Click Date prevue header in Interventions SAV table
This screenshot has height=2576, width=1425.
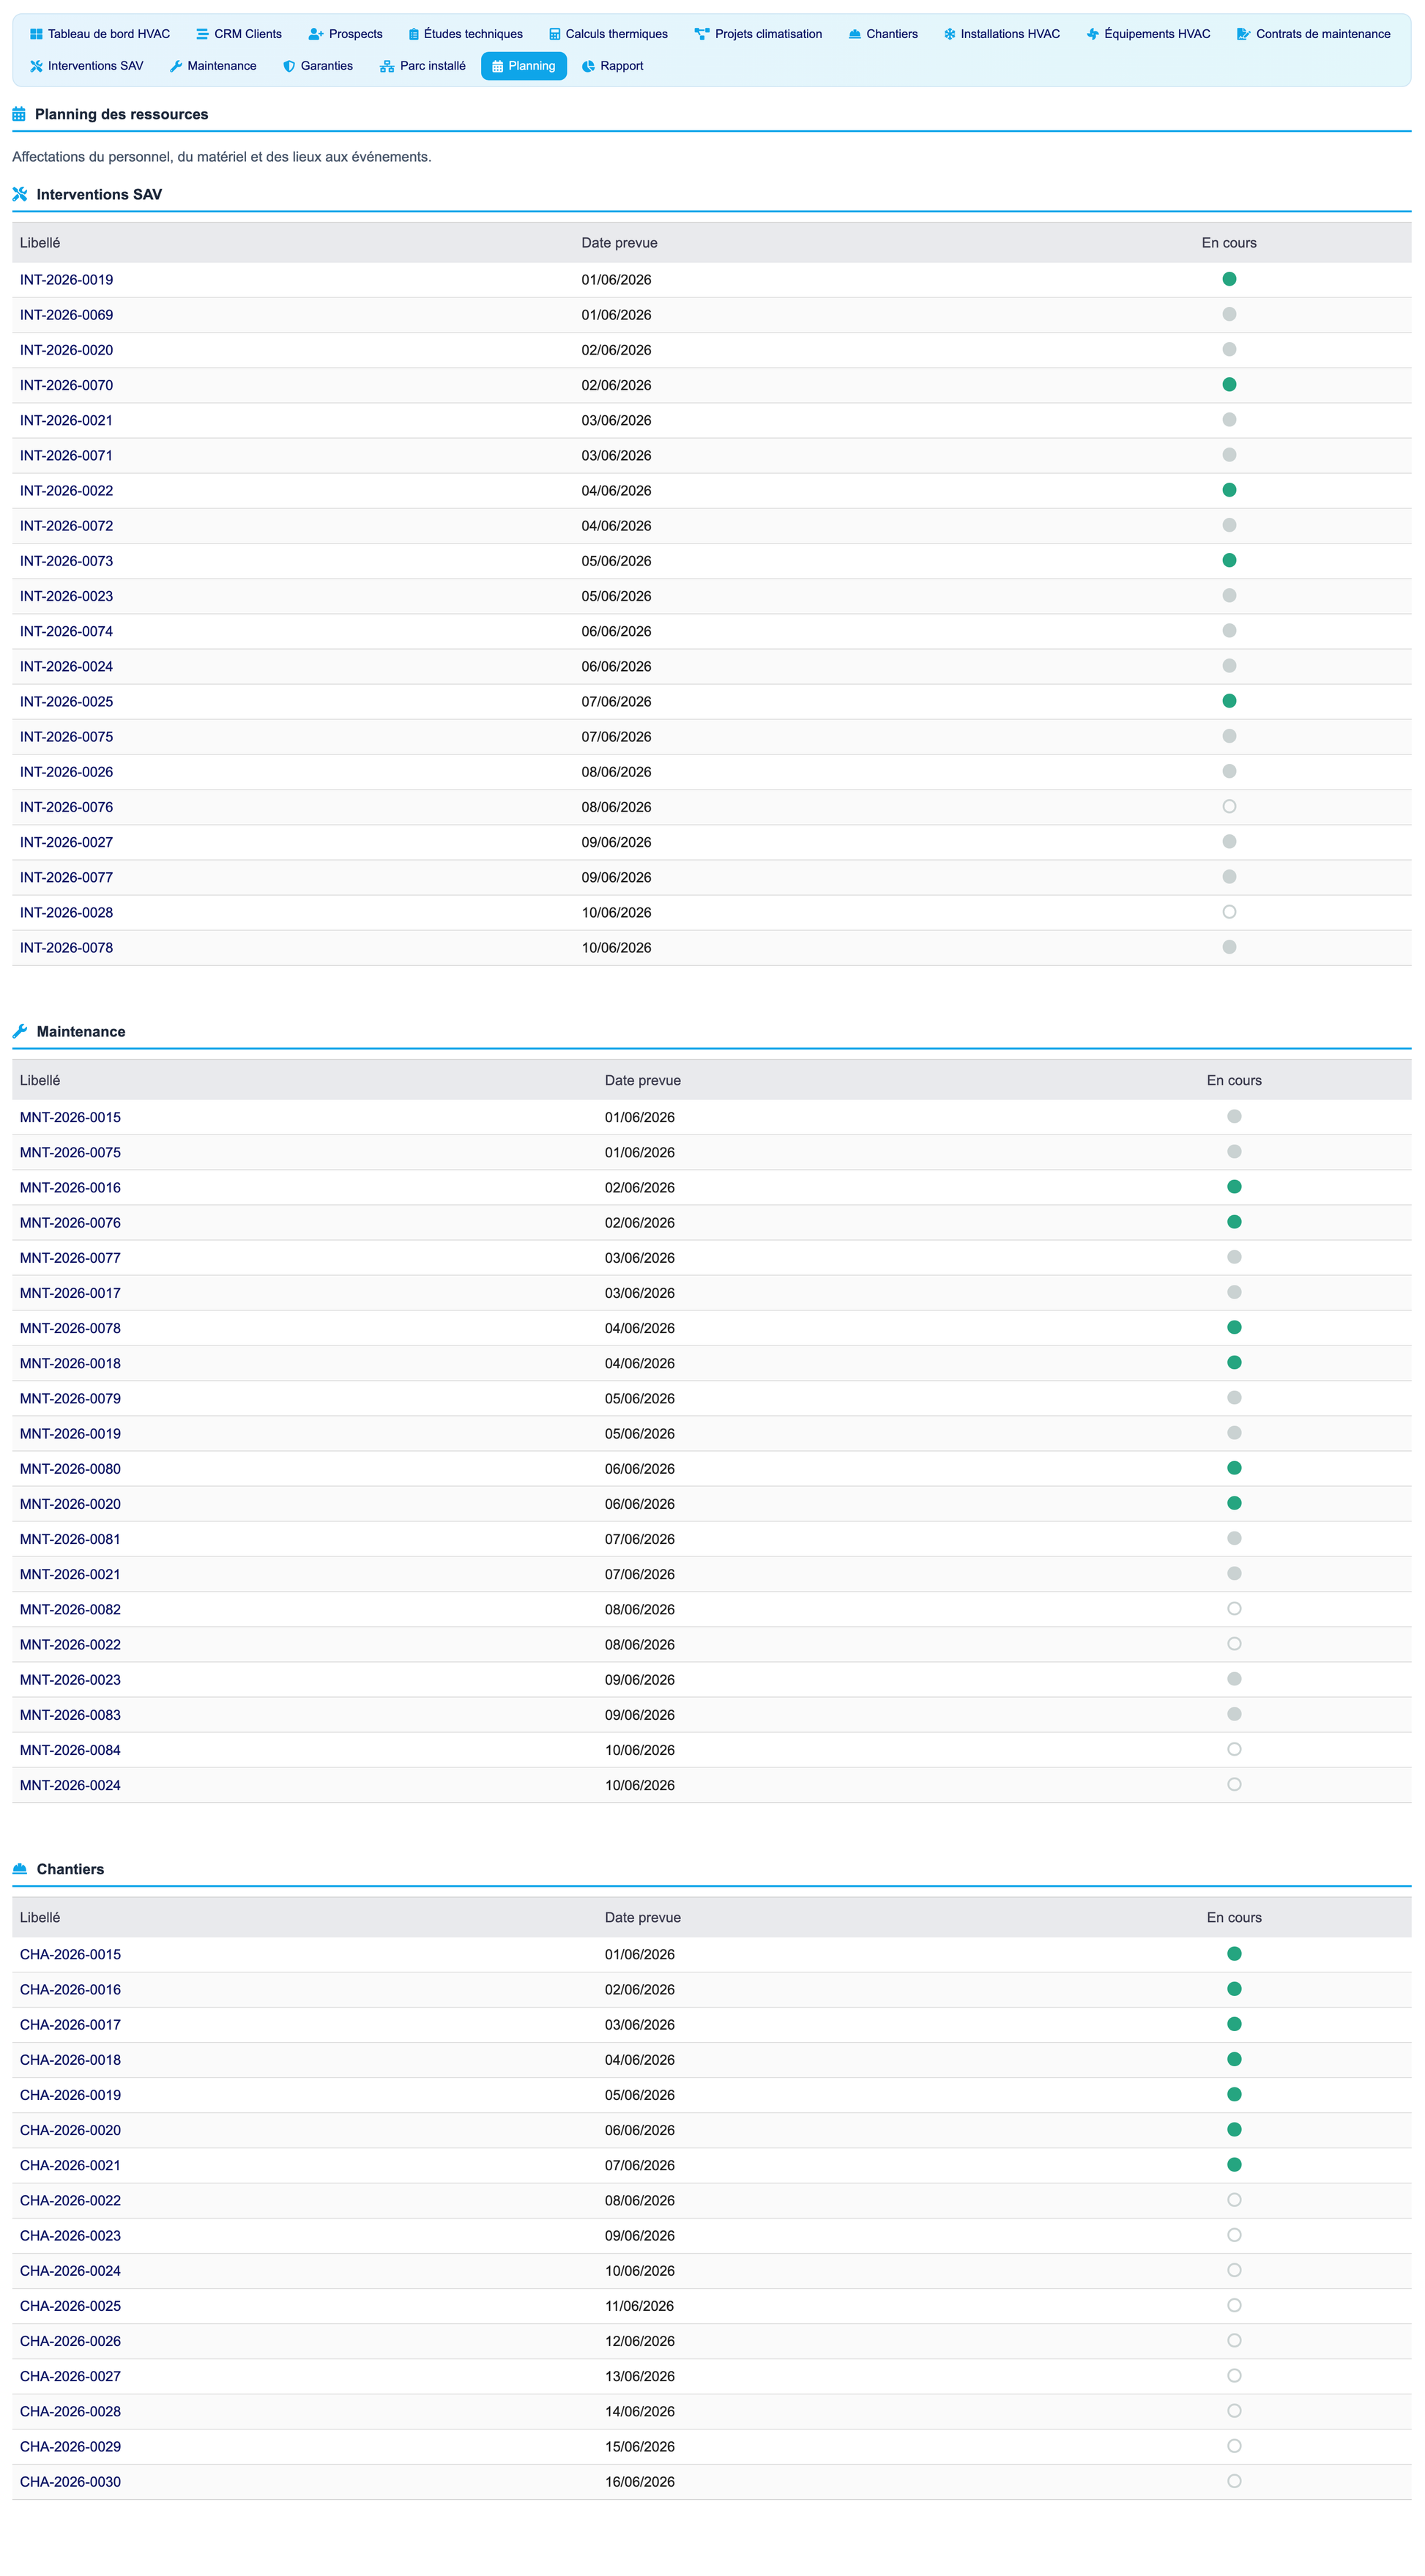click(x=620, y=243)
